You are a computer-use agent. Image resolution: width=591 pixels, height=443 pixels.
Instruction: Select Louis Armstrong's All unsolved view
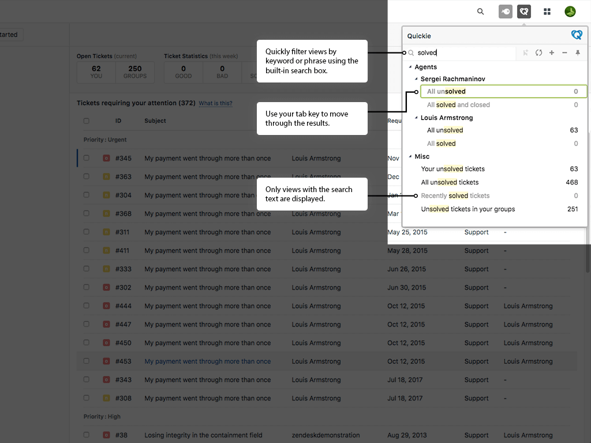tap(503, 130)
